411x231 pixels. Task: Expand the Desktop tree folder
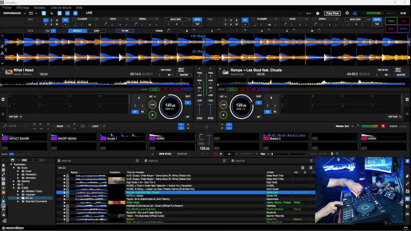[x=14, y=181]
